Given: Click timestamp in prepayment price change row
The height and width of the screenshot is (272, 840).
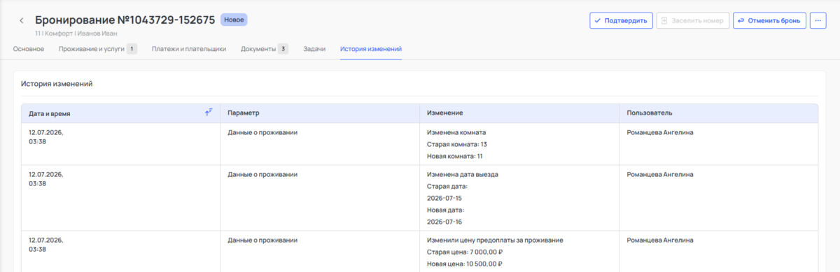Looking at the screenshot, I should [46, 244].
